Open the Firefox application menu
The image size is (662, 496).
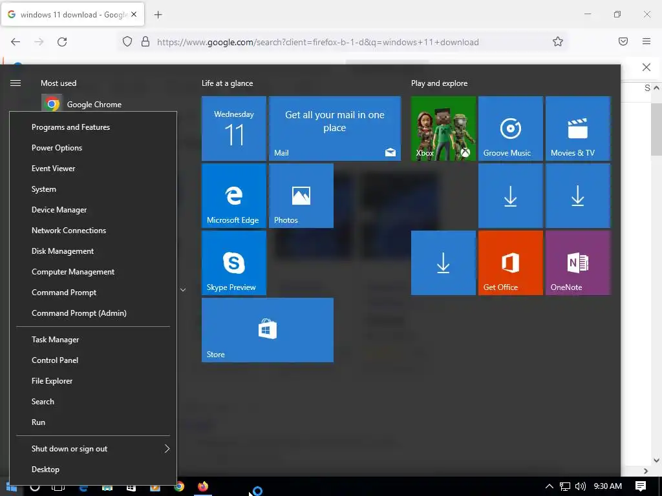tap(646, 41)
